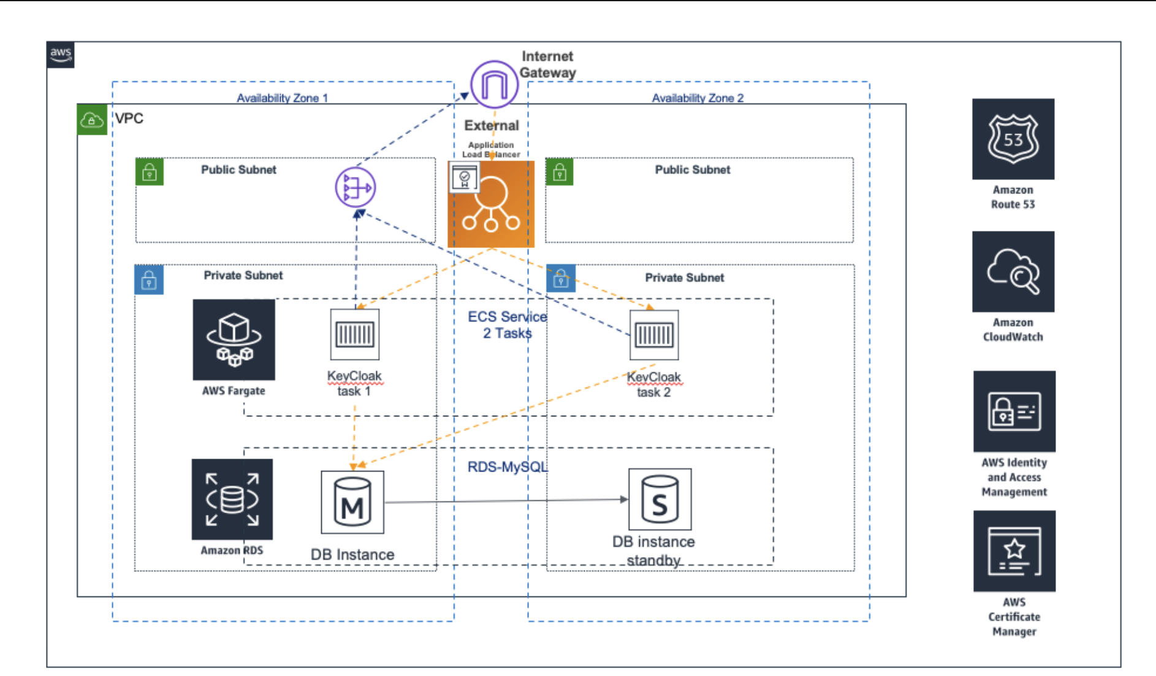Click the master DB Instance icon

point(352,502)
